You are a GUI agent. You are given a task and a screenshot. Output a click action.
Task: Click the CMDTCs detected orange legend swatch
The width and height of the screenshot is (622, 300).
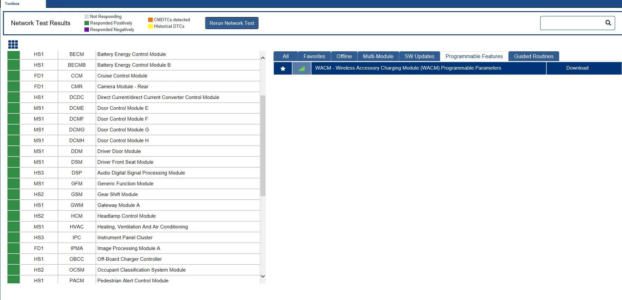(x=151, y=20)
